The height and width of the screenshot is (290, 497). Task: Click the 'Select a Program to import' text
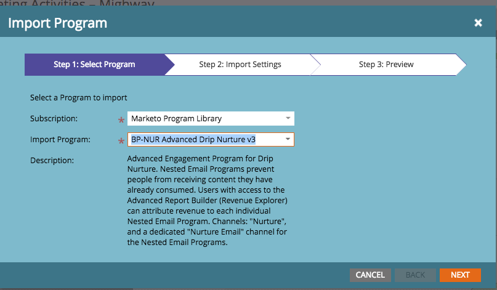79,97
